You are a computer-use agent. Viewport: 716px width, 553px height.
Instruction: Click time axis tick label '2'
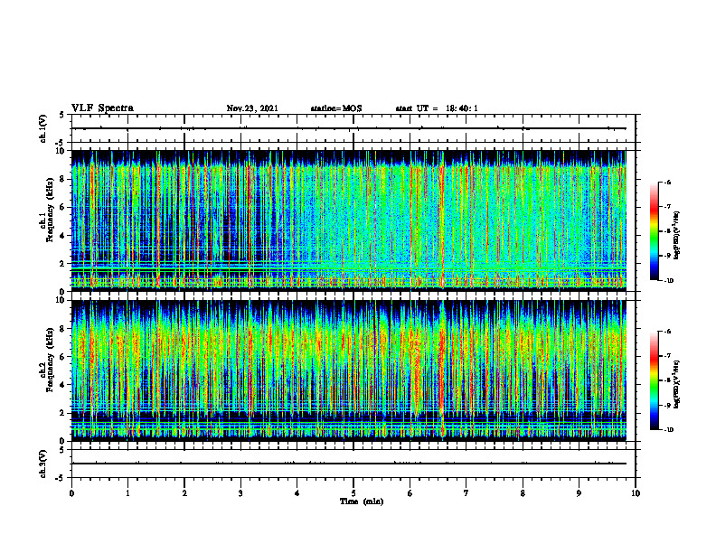pos(184,493)
